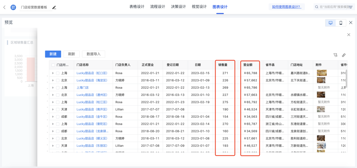Click the pencil edit icon beside 门店经营数据看板
Viewport: 357px width, 168px height.
click(54, 7)
